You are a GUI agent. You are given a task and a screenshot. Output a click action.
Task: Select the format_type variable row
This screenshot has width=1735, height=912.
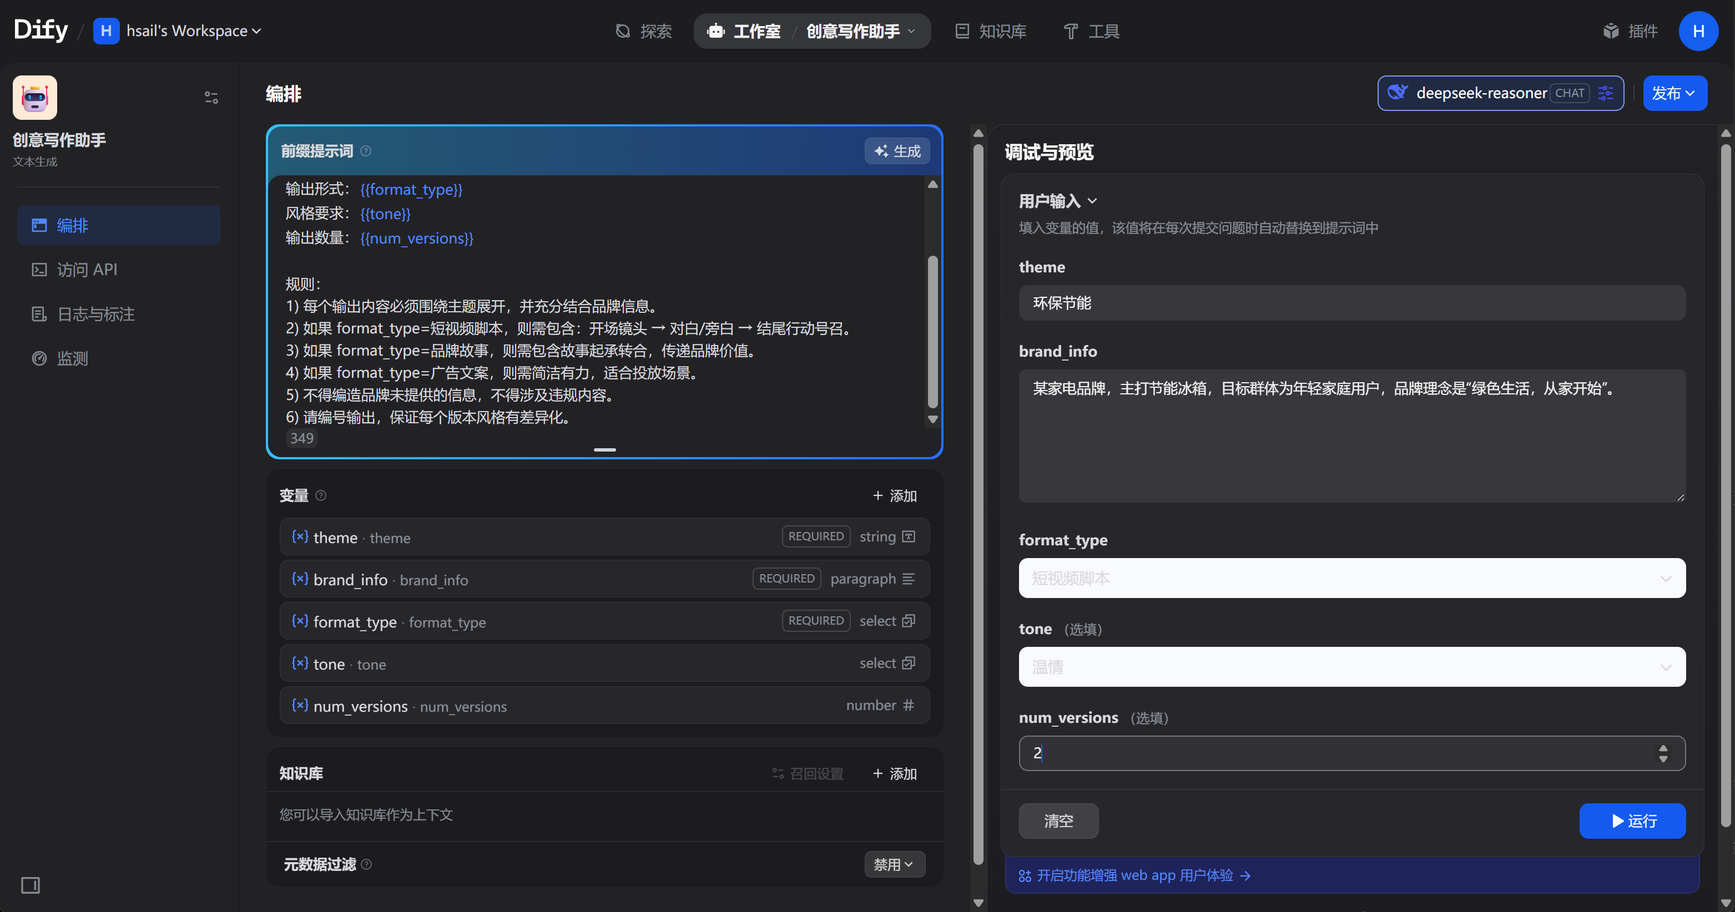point(605,621)
